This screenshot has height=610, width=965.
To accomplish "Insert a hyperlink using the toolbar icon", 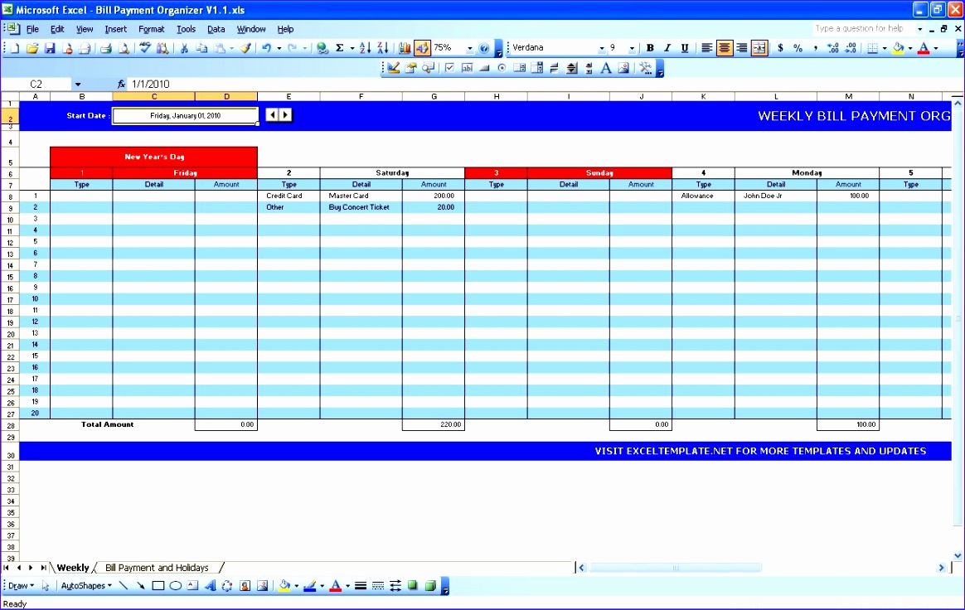I will point(322,48).
